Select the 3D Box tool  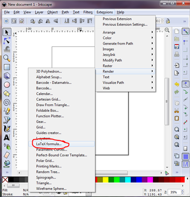(7, 76)
